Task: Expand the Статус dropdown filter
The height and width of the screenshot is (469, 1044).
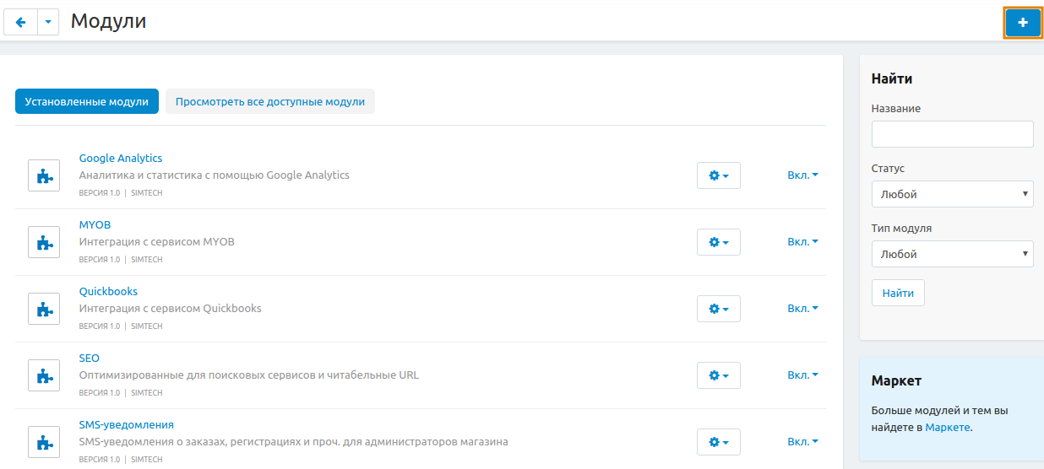Action: click(x=952, y=194)
